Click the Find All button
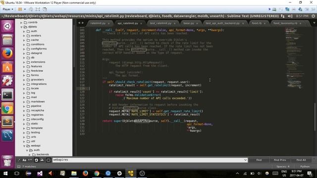The height and width of the screenshot is (178, 317). [301, 160]
